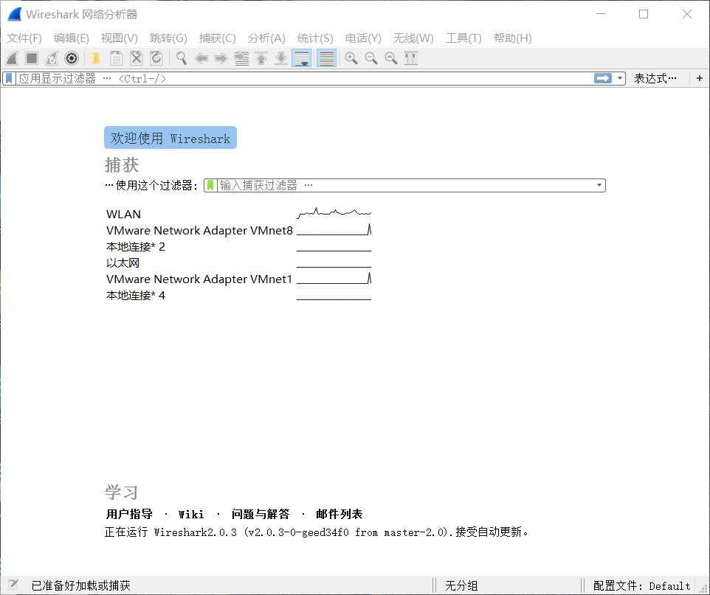Toggle packet list colorization

point(326,58)
